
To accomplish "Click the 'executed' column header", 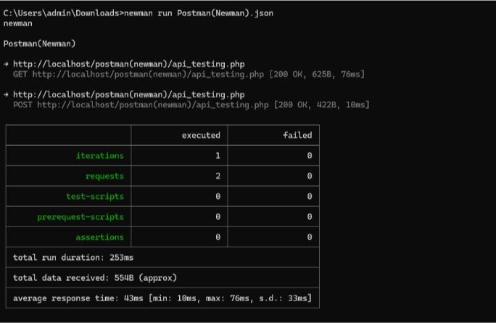I will pos(201,135).
